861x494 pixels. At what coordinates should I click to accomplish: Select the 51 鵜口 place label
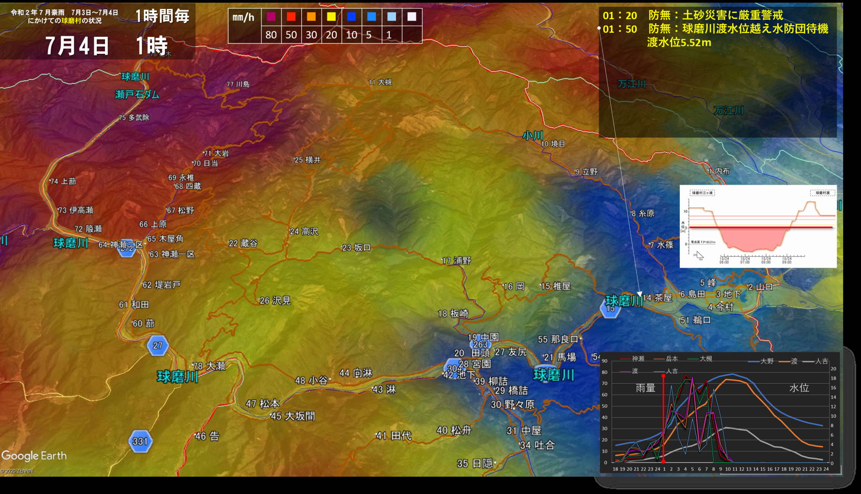click(696, 320)
